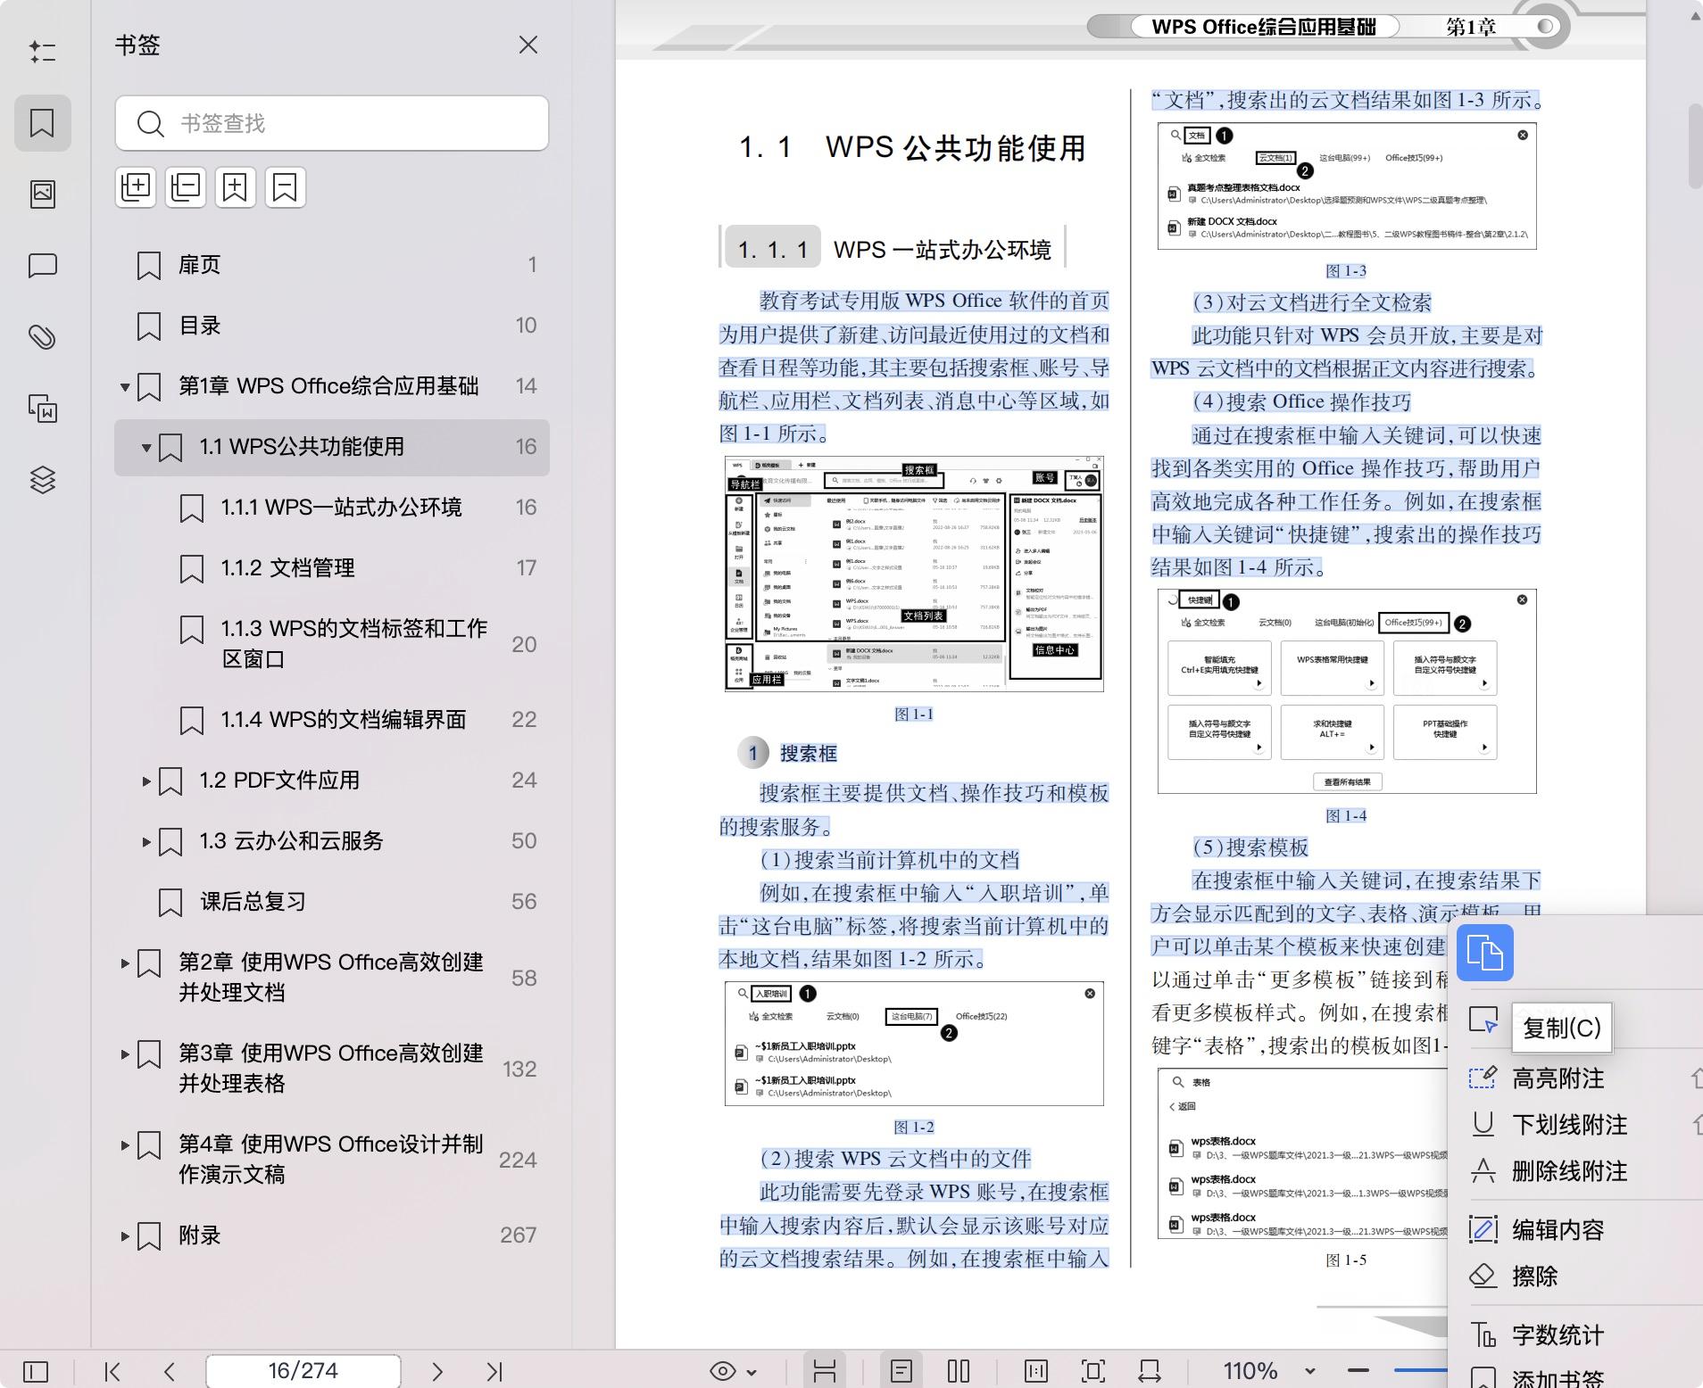
Task: Click the zoom out minus button
Action: pos(1358,1370)
